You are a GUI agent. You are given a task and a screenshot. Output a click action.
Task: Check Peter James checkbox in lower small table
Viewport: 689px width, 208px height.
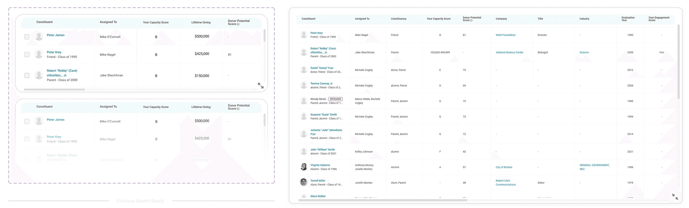(27, 121)
